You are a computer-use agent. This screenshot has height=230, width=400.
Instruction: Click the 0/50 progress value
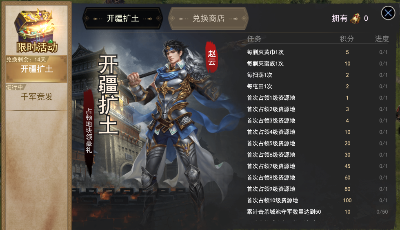pyautogui.click(x=382, y=212)
